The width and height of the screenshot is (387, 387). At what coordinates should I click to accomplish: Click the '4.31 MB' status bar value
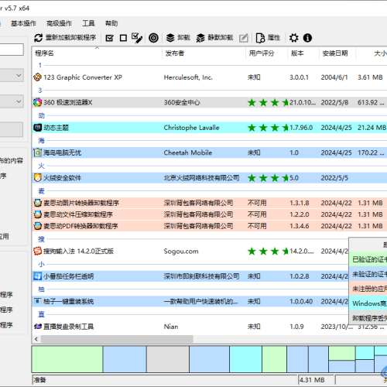pyautogui.click(x=312, y=380)
